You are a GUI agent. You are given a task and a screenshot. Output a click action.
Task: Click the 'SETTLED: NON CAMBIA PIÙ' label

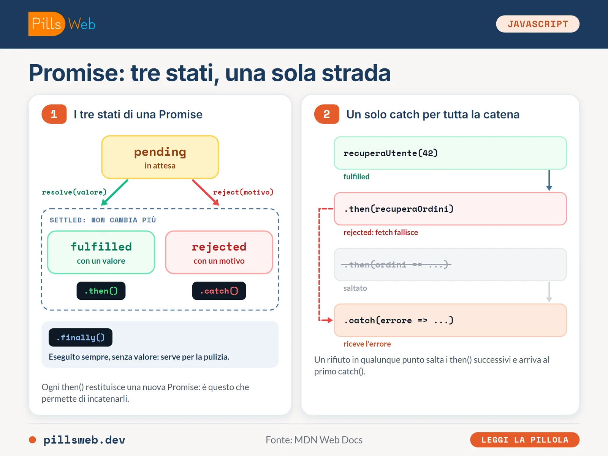(x=103, y=220)
